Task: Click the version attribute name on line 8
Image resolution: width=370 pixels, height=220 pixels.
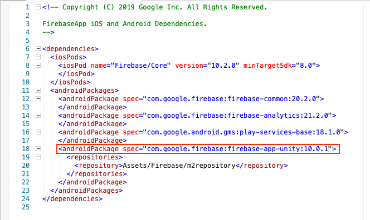Action: point(189,66)
